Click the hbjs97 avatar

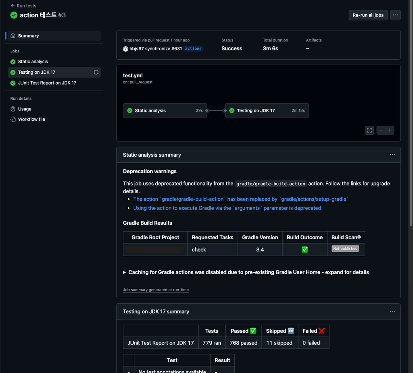pyautogui.click(x=126, y=49)
